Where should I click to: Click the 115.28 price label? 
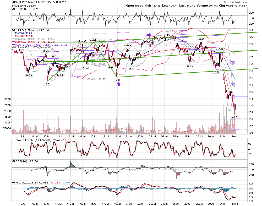coord(216,72)
